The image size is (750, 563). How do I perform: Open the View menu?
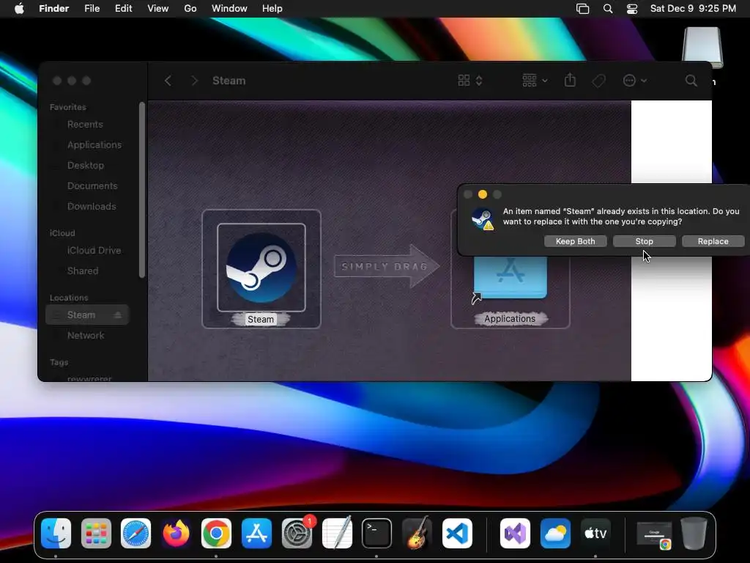pyautogui.click(x=158, y=9)
